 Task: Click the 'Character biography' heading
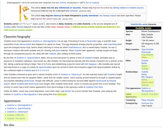tap(17, 37)
